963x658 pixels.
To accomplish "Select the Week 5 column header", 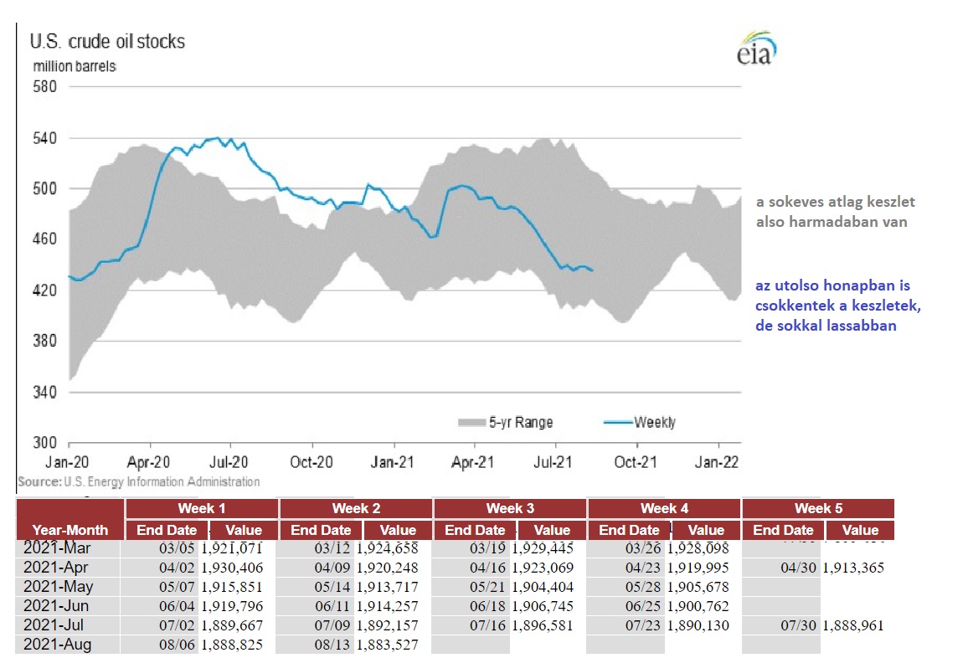I will pos(817,508).
